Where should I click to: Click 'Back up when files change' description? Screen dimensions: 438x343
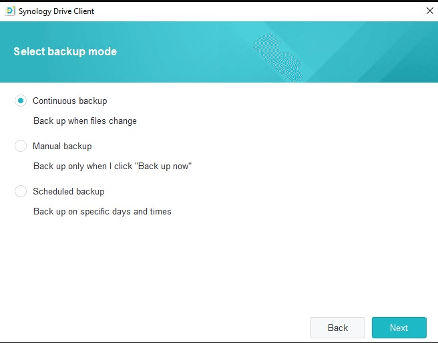pos(85,121)
